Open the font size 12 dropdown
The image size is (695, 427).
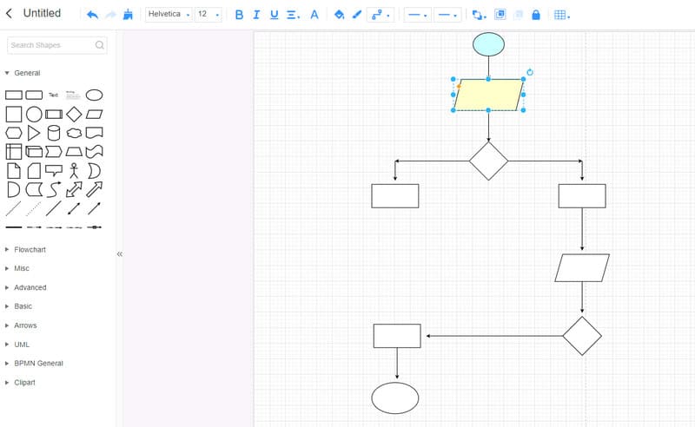[x=208, y=15]
